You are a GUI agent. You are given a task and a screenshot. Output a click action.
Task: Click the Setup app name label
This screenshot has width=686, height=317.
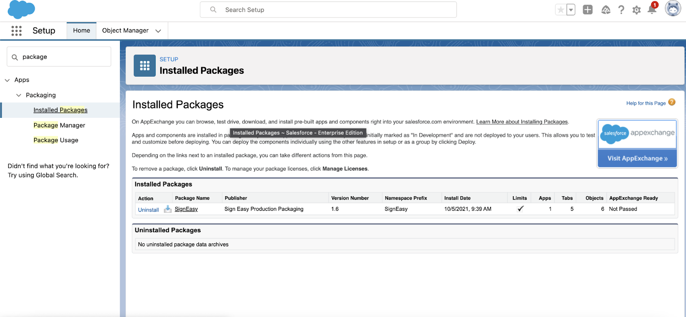(x=44, y=30)
